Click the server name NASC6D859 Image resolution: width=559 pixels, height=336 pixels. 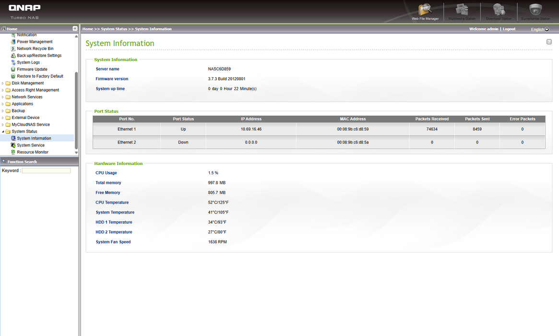[219, 69]
